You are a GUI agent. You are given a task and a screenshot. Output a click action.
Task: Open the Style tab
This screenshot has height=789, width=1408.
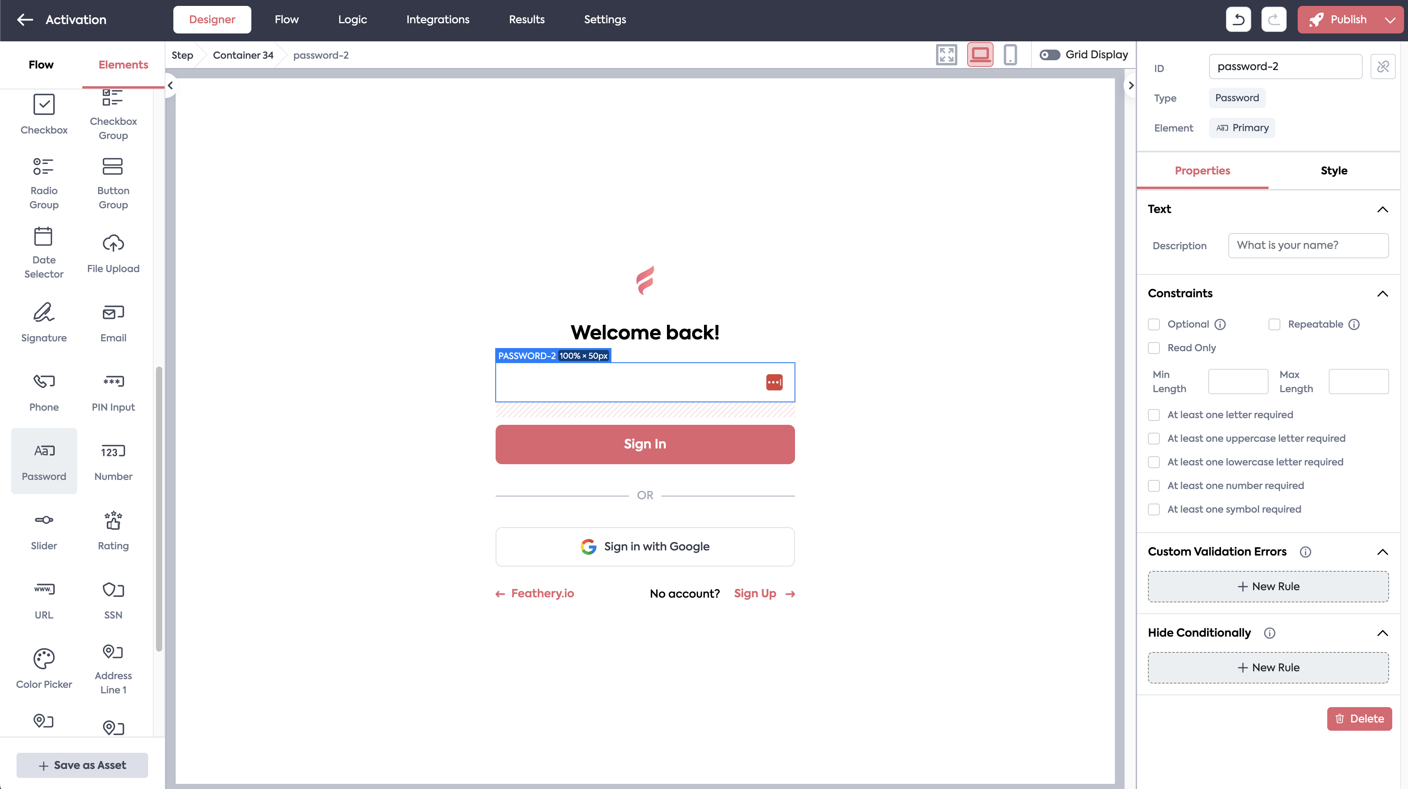coord(1334,170)
